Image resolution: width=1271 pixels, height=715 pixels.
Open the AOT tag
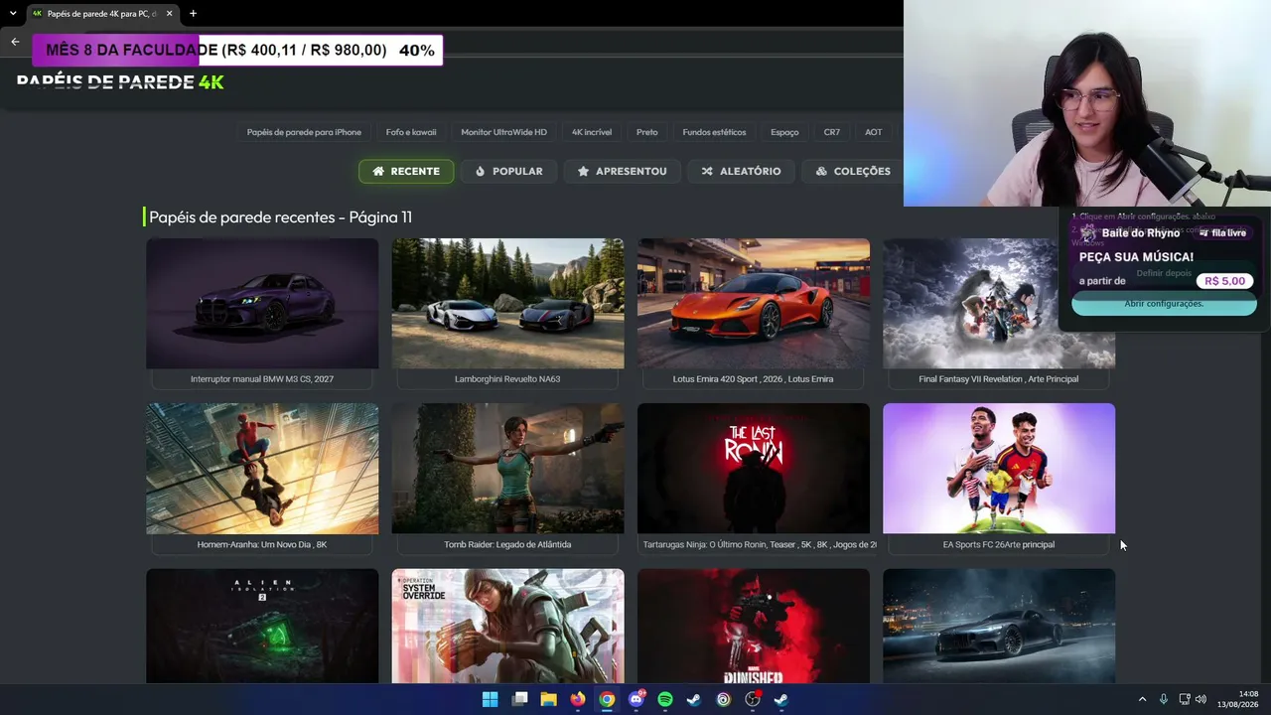874,132
